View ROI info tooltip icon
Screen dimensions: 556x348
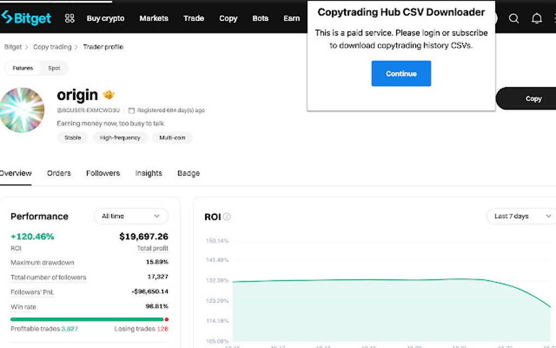click(x=227, y=217)
